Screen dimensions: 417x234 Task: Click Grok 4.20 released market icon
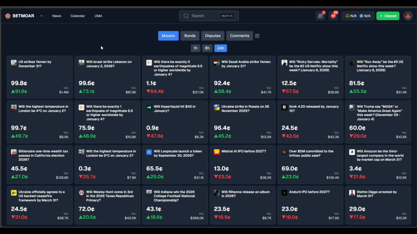coord(284,107)
